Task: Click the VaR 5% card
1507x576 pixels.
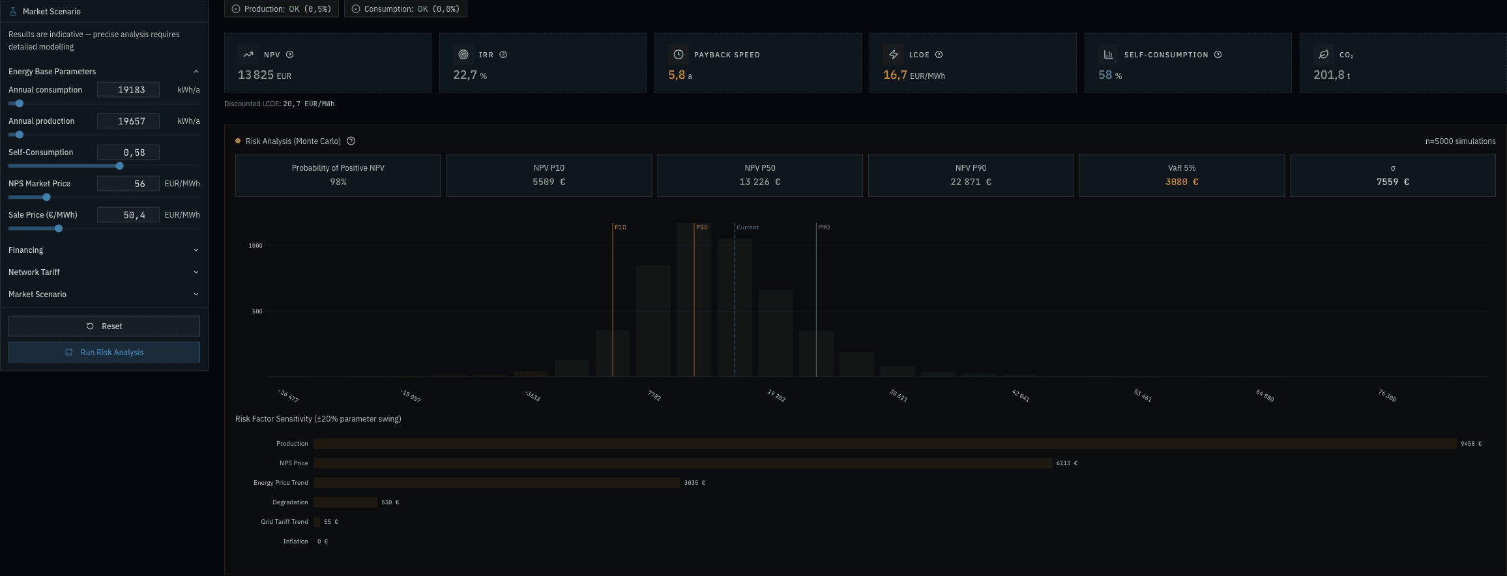Action: pos(1182,175)
